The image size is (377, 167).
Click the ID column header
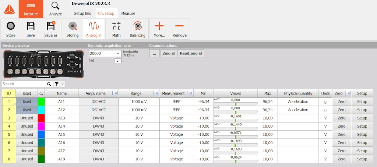[9, 93]
